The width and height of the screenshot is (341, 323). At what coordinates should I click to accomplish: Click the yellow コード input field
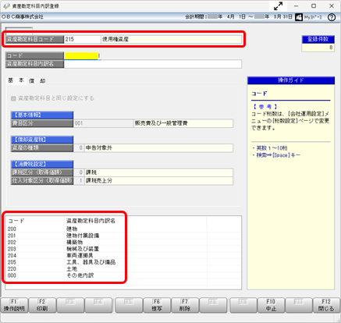(81, 55)
